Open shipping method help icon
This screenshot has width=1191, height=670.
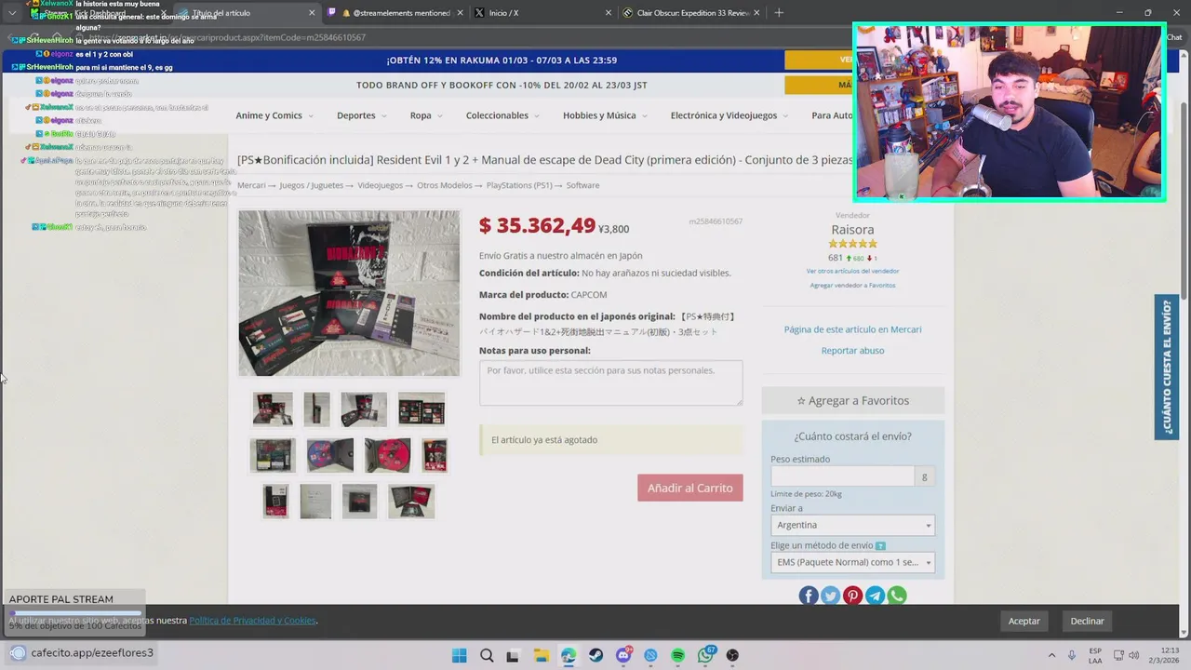coord(880,546)
